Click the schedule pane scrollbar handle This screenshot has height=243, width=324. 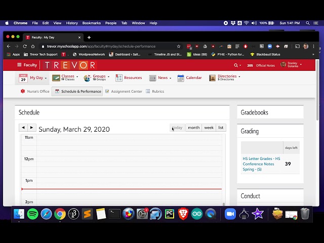(x=224, y=204)
